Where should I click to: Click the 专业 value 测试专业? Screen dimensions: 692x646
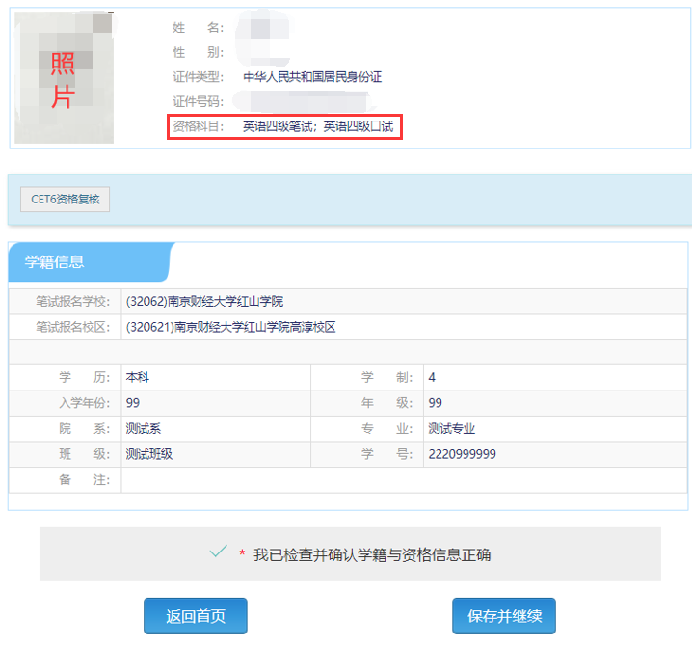pos(452,429)
